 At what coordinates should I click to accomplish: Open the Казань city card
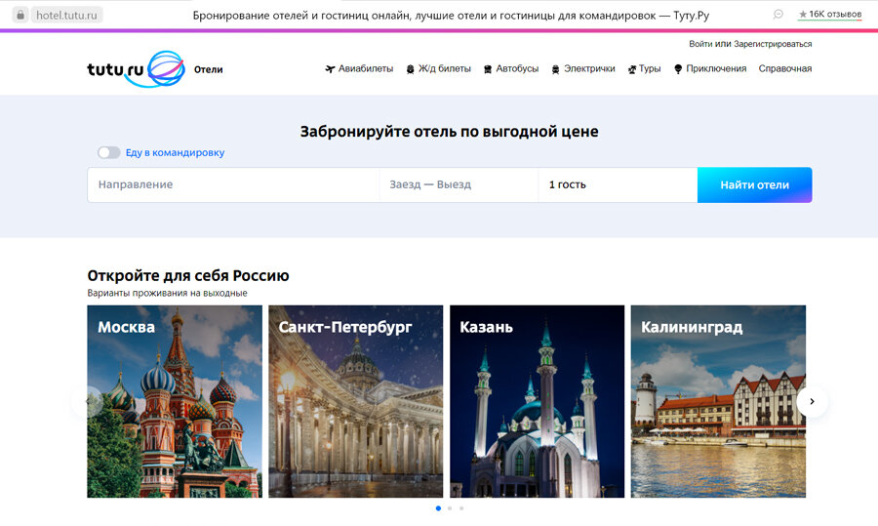(537, 401)
